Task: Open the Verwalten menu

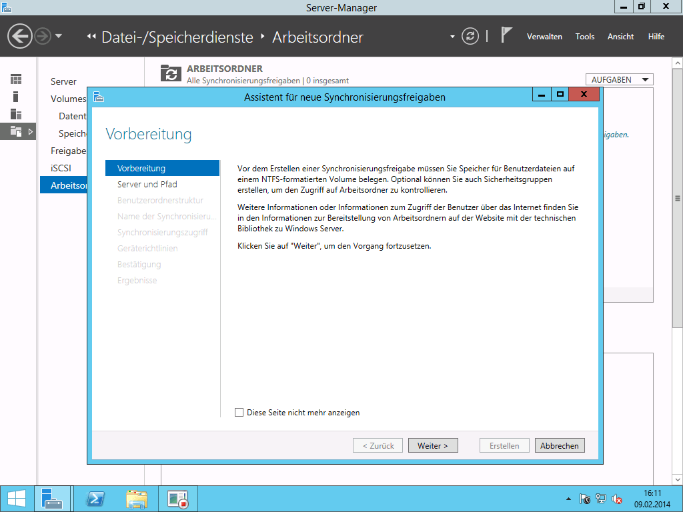Action: point(544,37)
